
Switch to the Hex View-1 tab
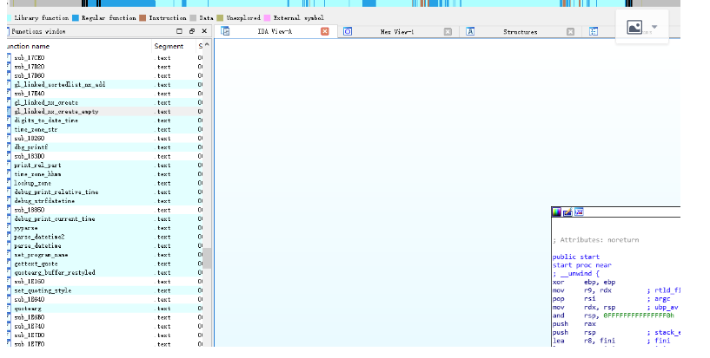[x=396, y=32]
